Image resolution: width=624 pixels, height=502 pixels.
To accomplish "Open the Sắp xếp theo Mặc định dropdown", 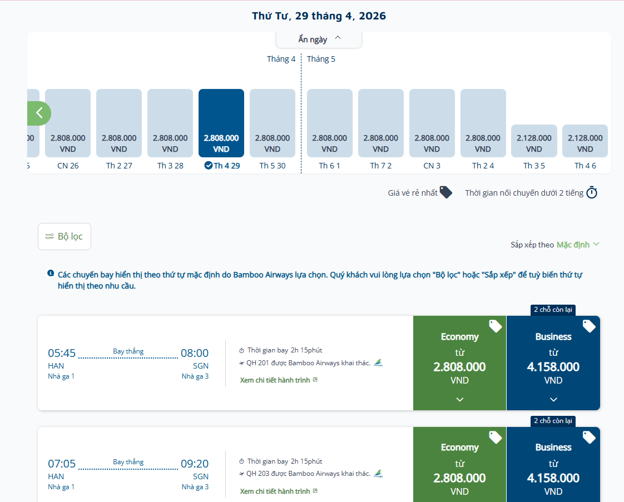I will click(578, 245).
